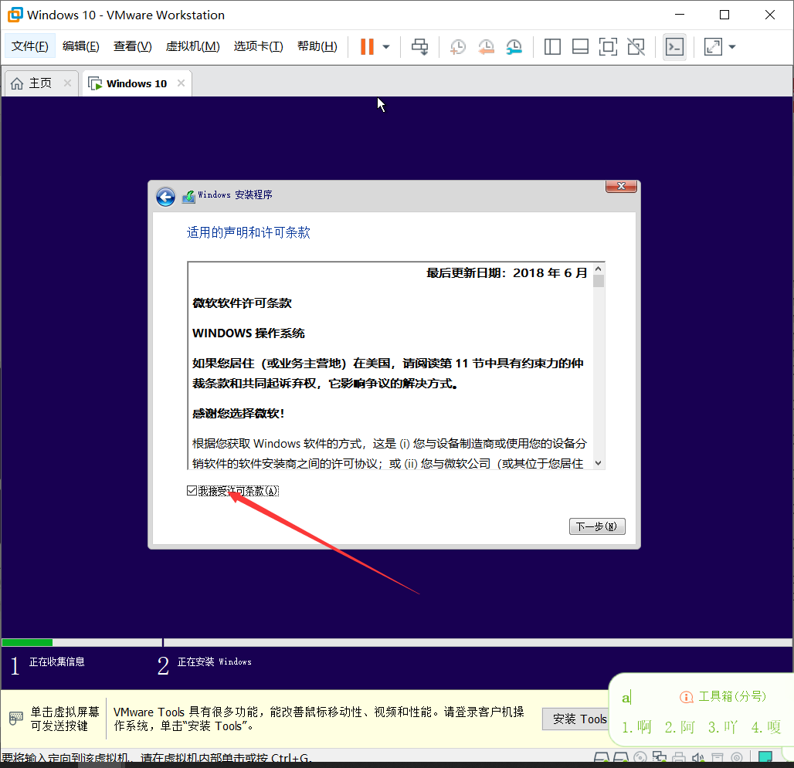This screenshot has height=768, width=794.
Task: Click the 安装 Tools button
Action: click(x=575, y=719)
